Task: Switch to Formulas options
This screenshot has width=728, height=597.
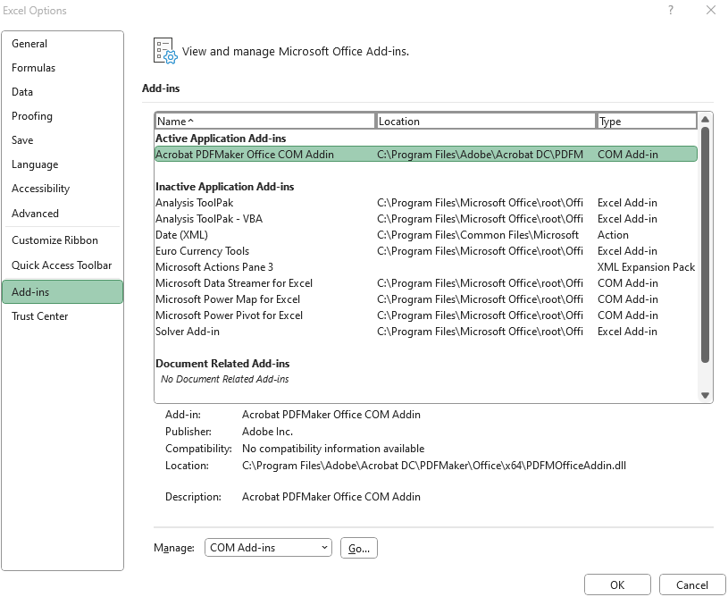Action: point(63,68)
